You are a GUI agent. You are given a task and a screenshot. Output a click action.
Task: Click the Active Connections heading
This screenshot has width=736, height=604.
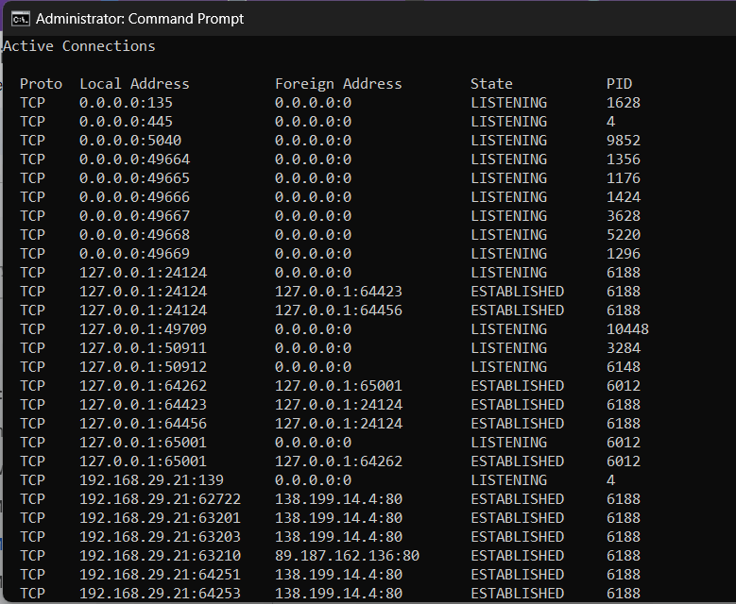[x=79, y=45]
